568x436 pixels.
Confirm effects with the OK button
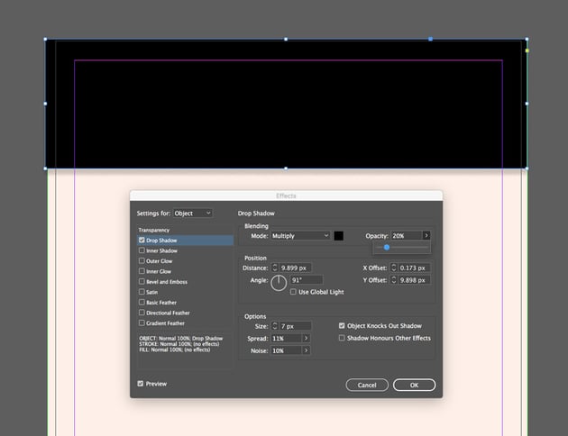click(414, 385)
